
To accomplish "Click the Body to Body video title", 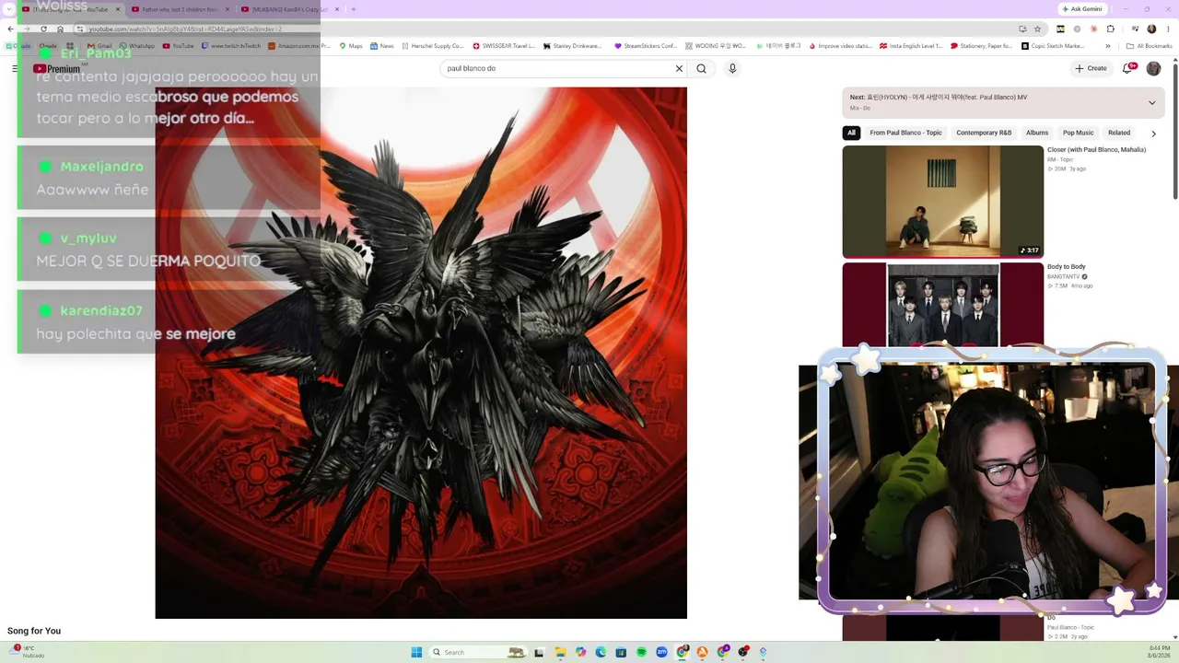I will click(x=1067, y=267).
